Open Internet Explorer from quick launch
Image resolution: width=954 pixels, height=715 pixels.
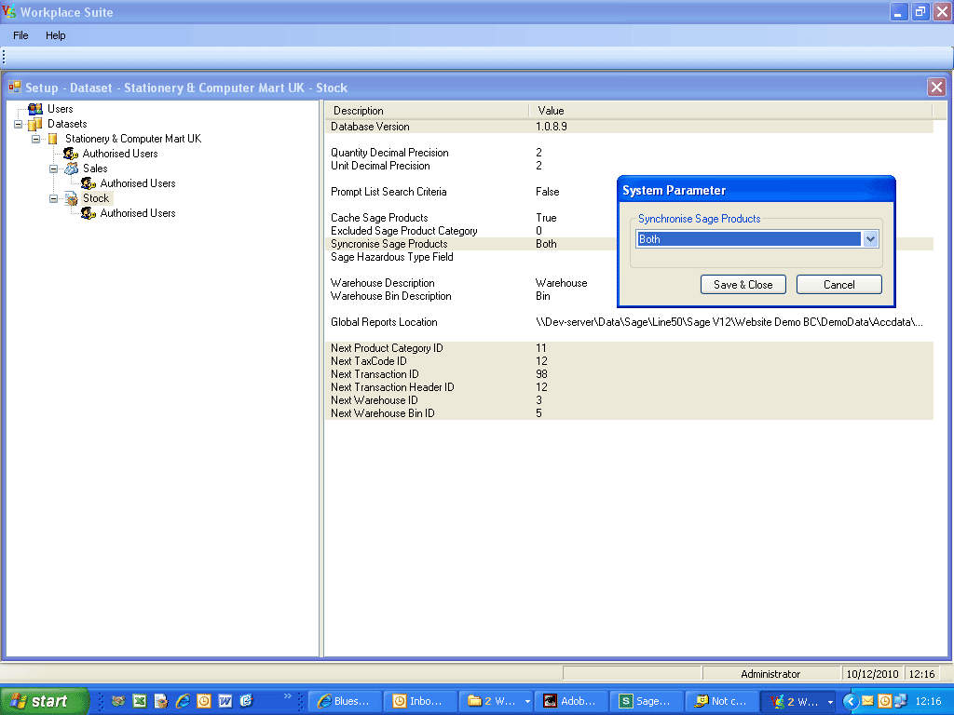point(183,701)
